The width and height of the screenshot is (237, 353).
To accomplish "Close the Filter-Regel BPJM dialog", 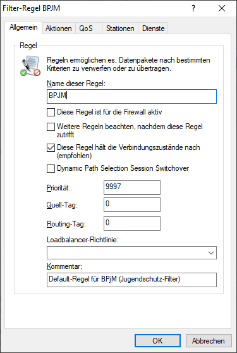I will (x=222, y=9).
